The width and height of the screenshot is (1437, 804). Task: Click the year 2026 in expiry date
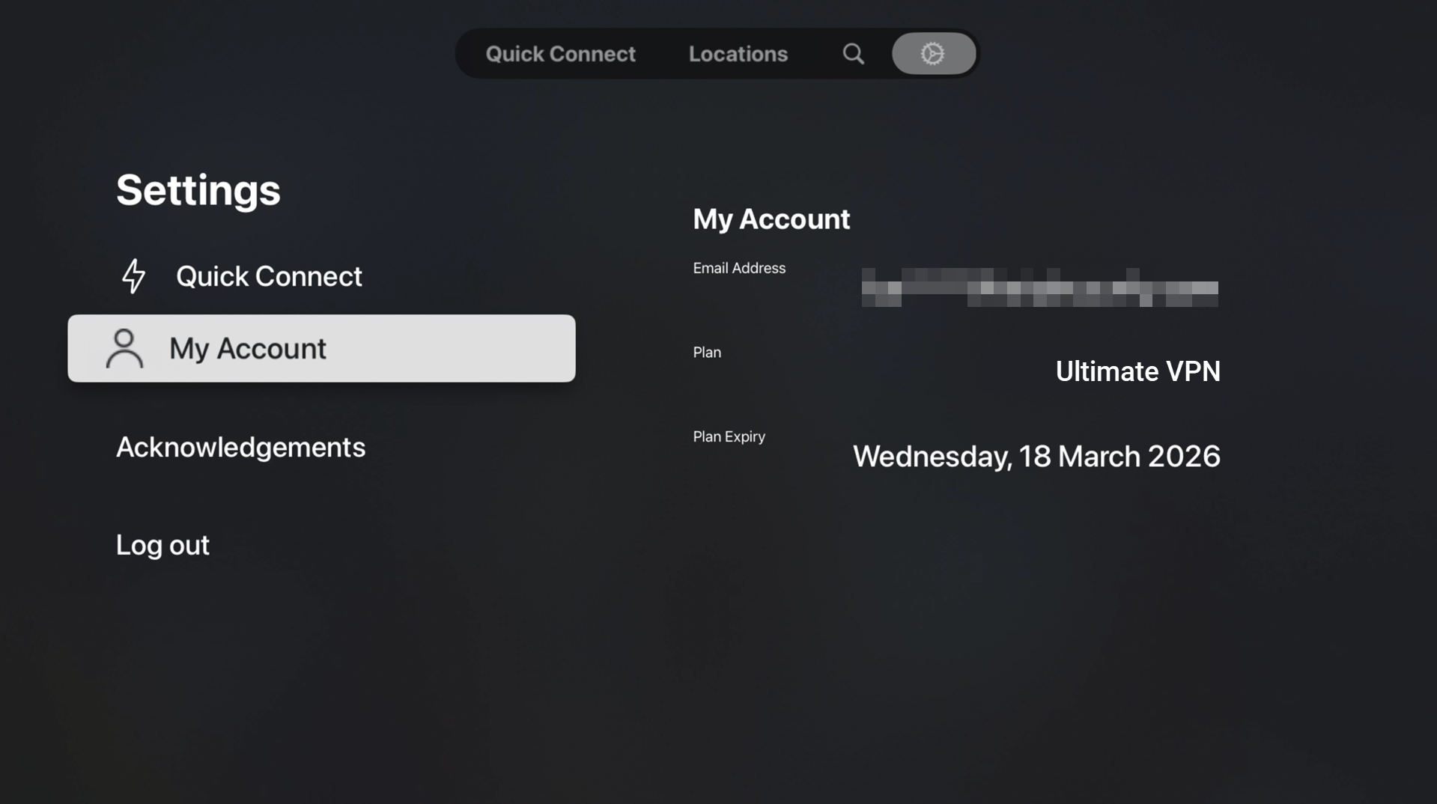click(x=1183, y=457)
